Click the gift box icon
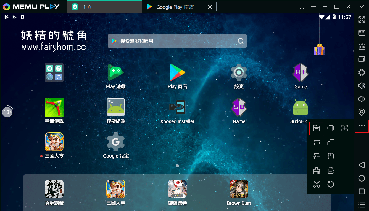The height and width of the screenshot is (211, 369). pos(320,50)
